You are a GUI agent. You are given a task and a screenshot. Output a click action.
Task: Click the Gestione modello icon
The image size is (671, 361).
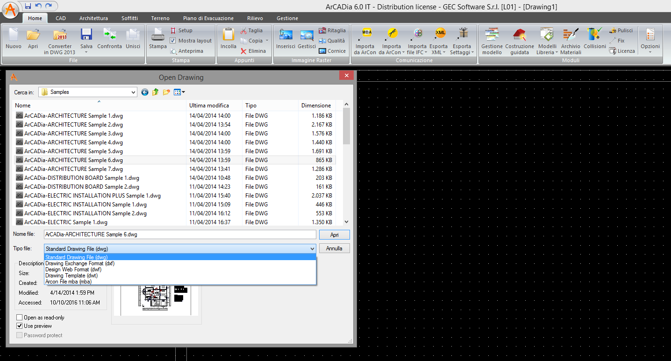492,35
